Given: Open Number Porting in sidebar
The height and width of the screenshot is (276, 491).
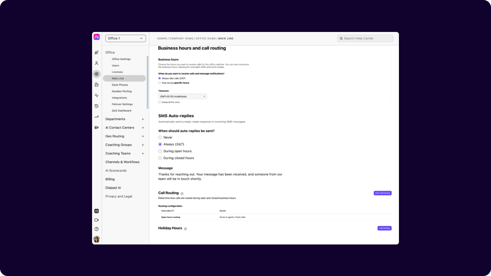Looking at the screenshot, I should click(x=122, y=91).
